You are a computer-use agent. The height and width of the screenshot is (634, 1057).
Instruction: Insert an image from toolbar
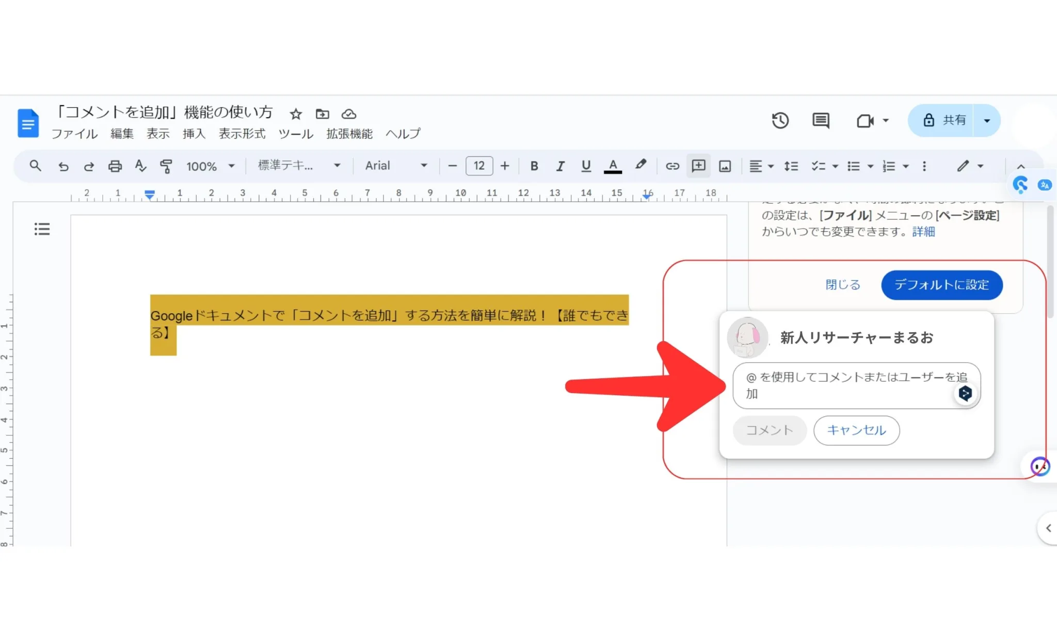[725, 166]
